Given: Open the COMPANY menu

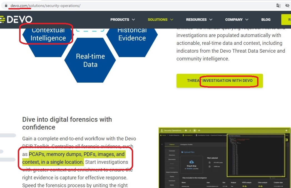Looking at the screenshot, I should click(x=234, y=19).
